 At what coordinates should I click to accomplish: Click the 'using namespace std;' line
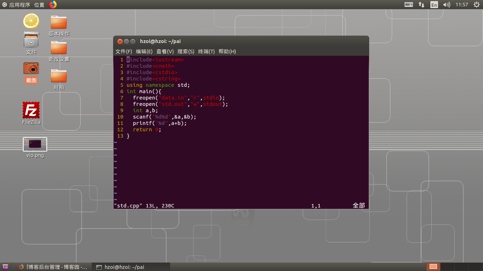(158, 85)
